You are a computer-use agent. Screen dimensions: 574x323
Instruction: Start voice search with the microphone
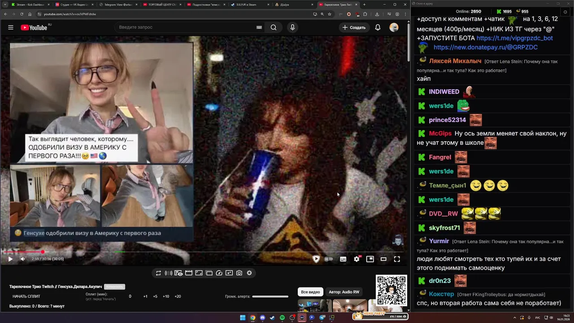292,27
